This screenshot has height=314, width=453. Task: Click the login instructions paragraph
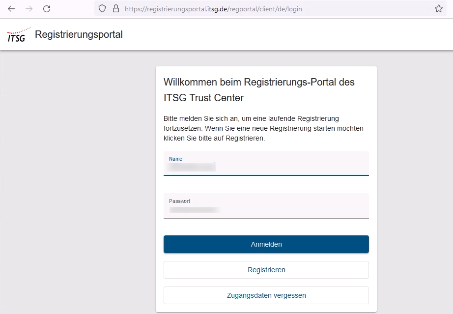263,128
